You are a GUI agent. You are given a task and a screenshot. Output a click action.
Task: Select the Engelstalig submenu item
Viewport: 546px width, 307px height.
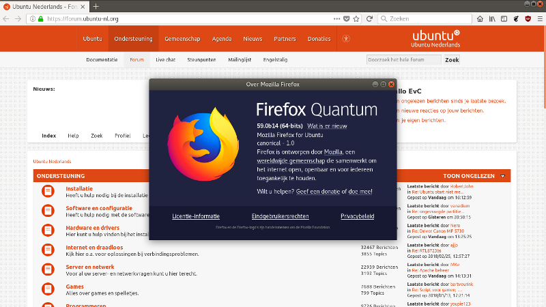point(276,59)
